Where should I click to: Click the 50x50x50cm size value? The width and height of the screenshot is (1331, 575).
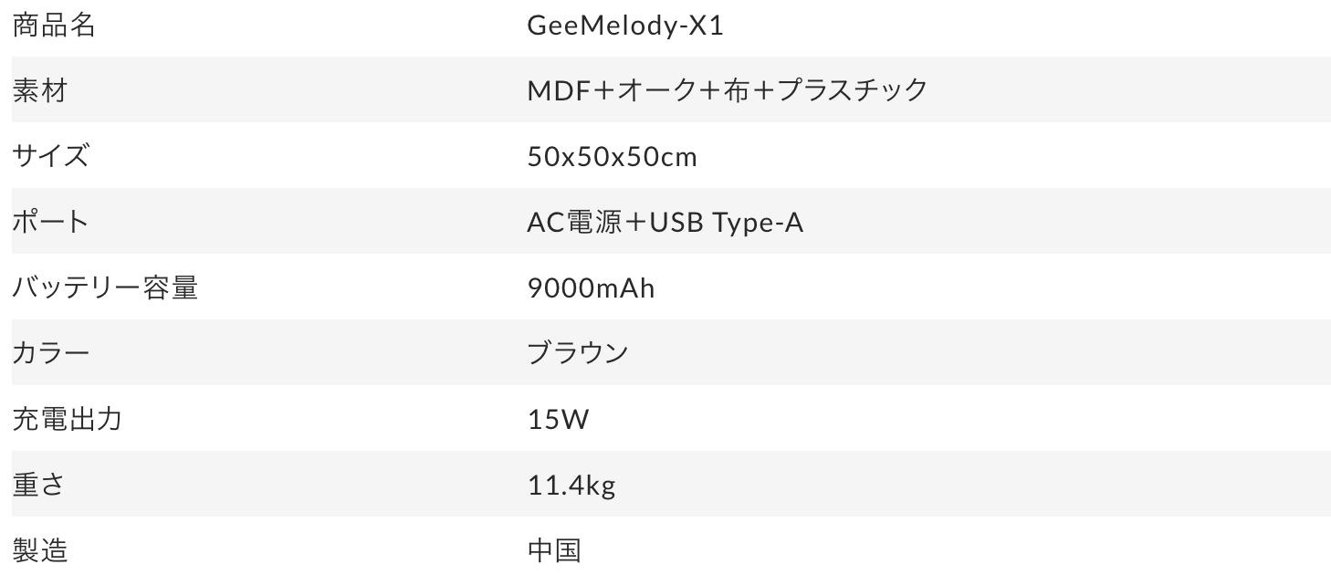(x=612, y=157)
